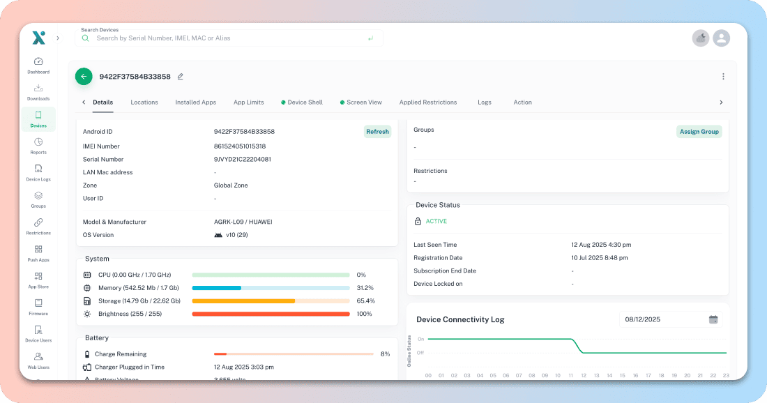This screenshot has height=403, width=767.
Task: Open the Downloads sidebar icon
Action: click(x=38, y=89)
